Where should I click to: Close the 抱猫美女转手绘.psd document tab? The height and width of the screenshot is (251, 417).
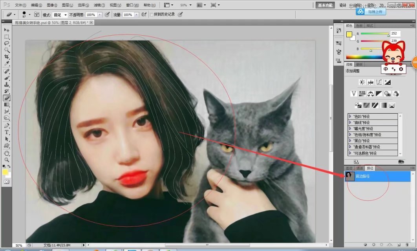[x=91, y=23]
